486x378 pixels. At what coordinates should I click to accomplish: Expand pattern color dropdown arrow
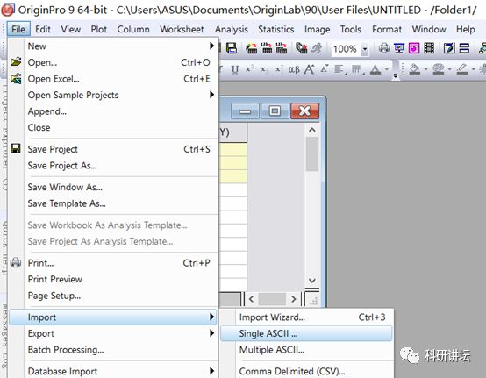coord(449,69)
